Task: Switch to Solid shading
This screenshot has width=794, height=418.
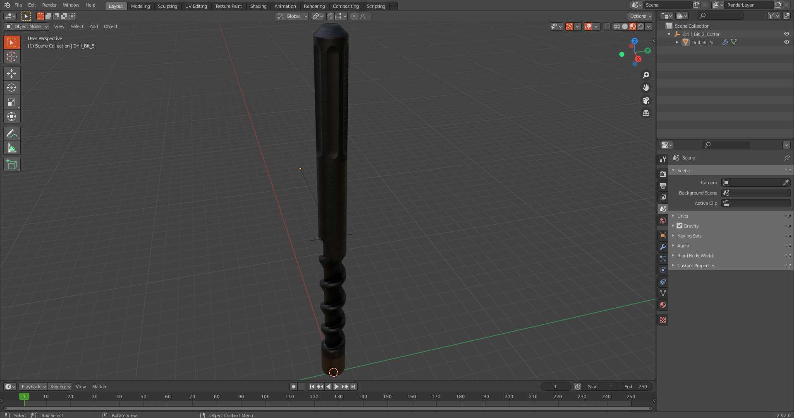Action: 625,26
